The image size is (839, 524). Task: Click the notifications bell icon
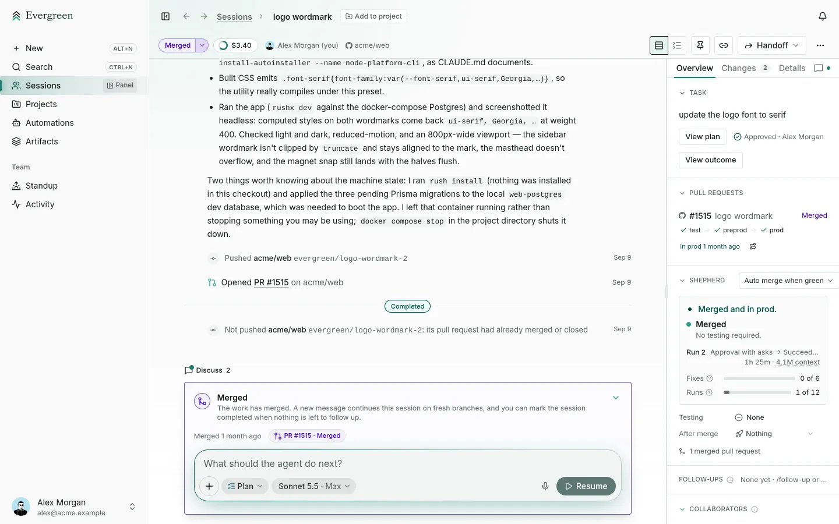tap(823, 16)
